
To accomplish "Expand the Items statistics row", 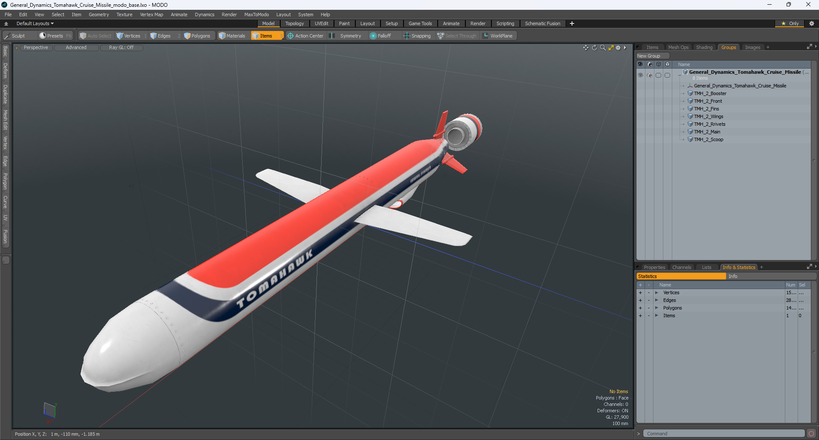I will (656, 316).
